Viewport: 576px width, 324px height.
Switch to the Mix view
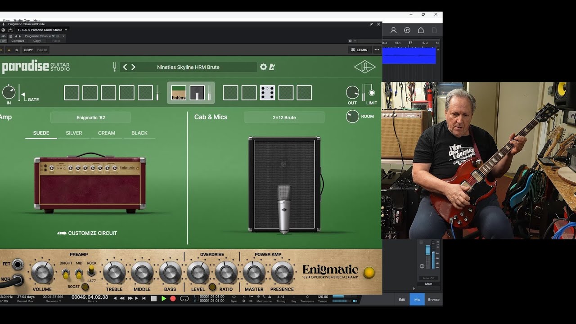[417, 299]
